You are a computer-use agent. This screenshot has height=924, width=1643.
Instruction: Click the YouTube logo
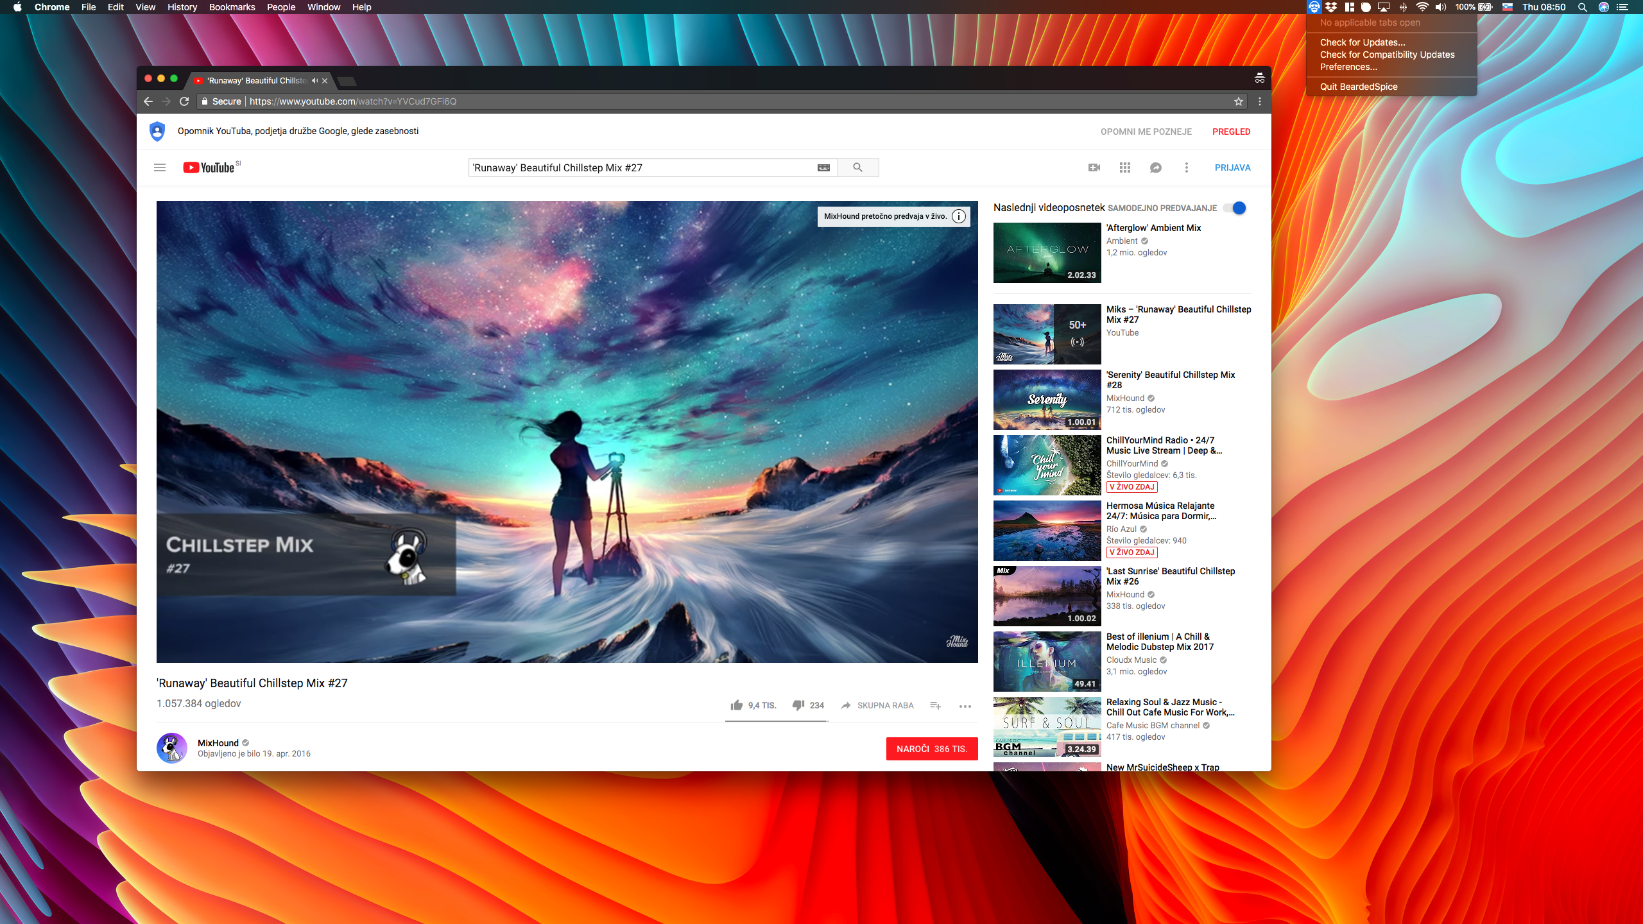click(209, 167)
